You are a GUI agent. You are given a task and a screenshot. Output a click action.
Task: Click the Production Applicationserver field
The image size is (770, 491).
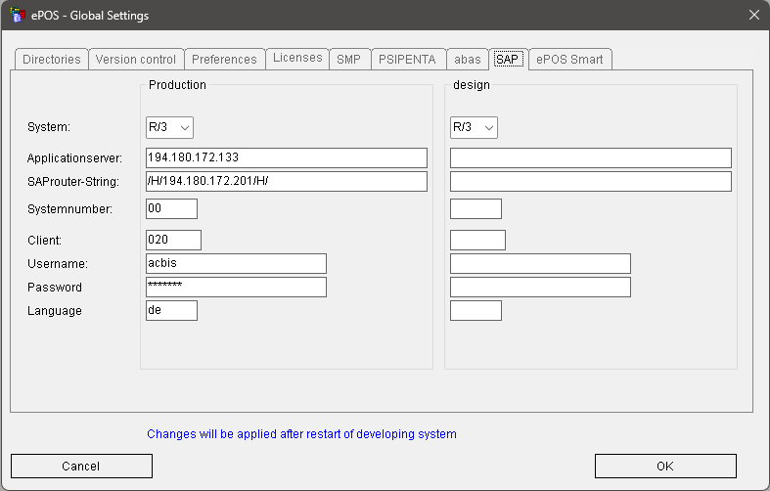click(x=286, y=158)
